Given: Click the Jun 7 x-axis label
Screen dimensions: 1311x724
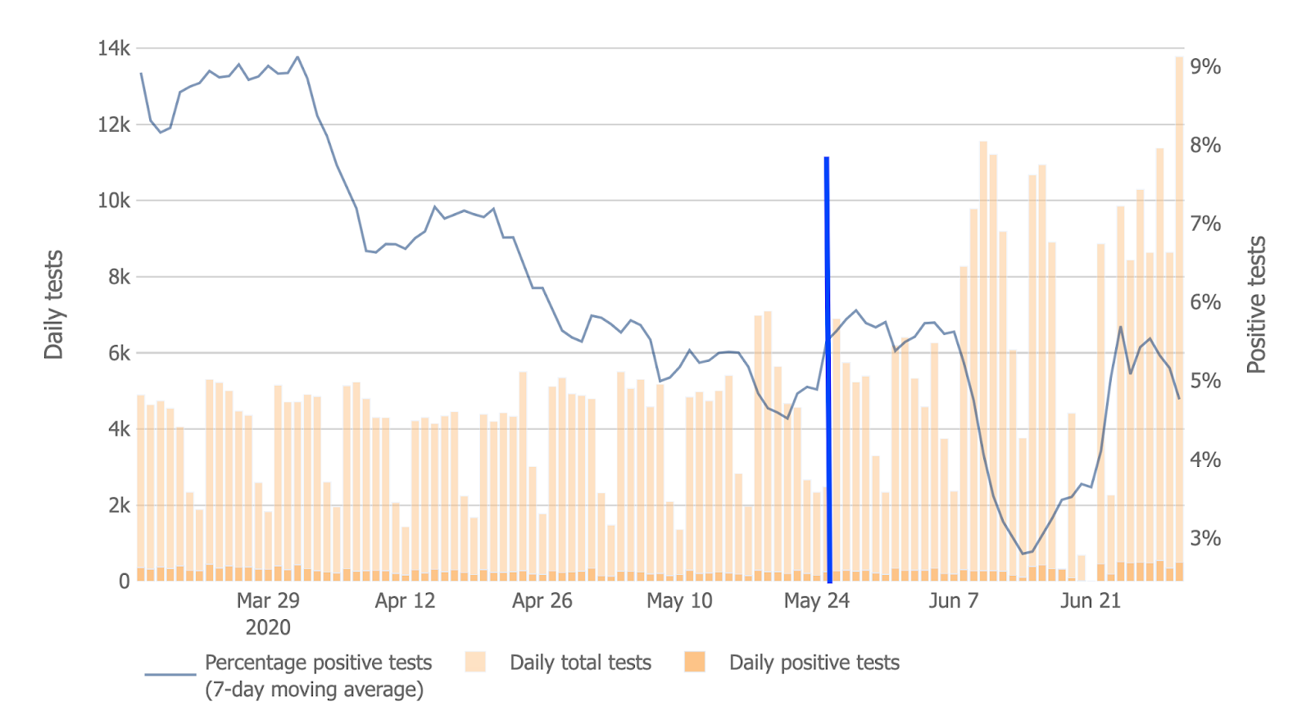Looking at the screenshot, I should tap(953, 601).
